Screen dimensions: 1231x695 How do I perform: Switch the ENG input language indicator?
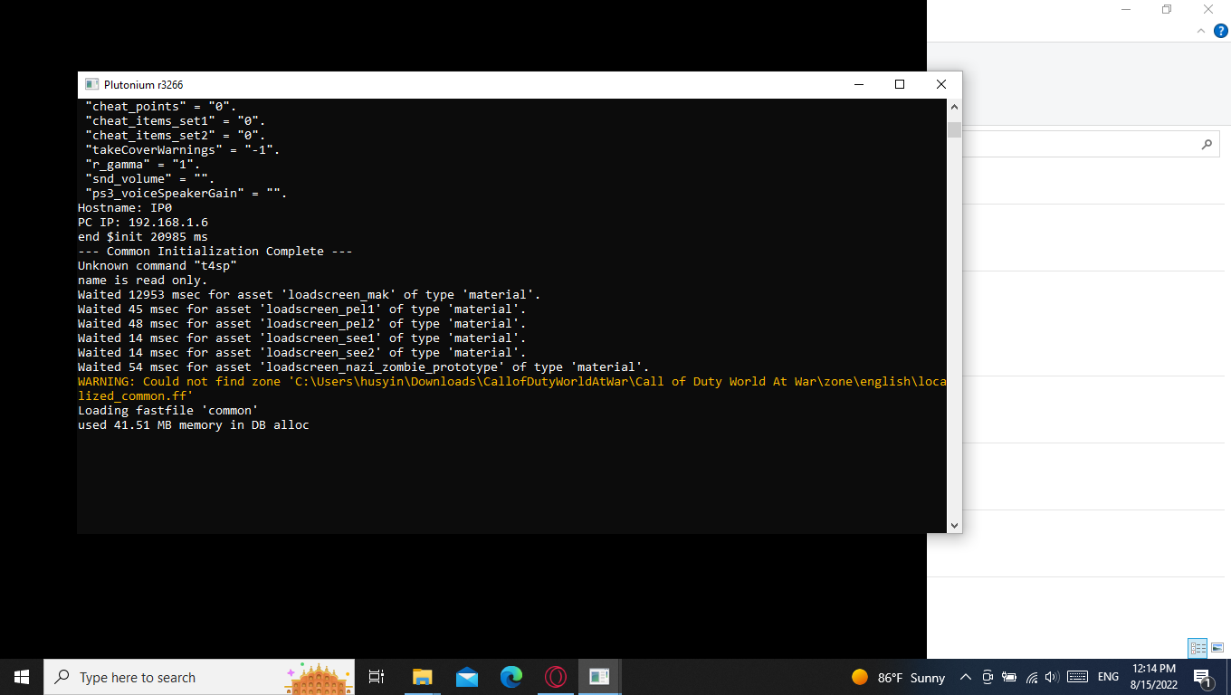coord(1108,677)
